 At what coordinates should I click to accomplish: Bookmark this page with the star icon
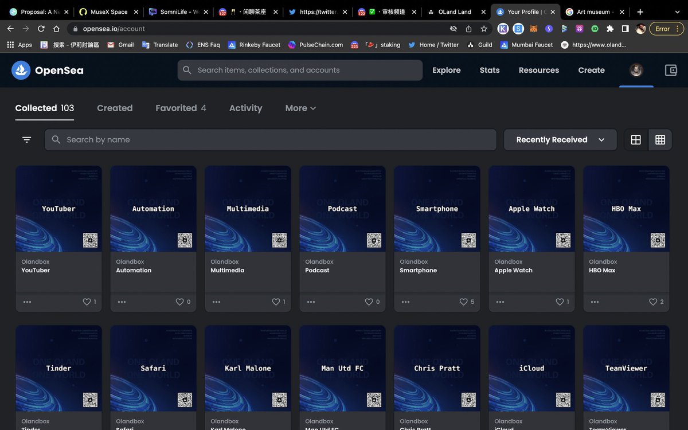click(x=484, y=29)
